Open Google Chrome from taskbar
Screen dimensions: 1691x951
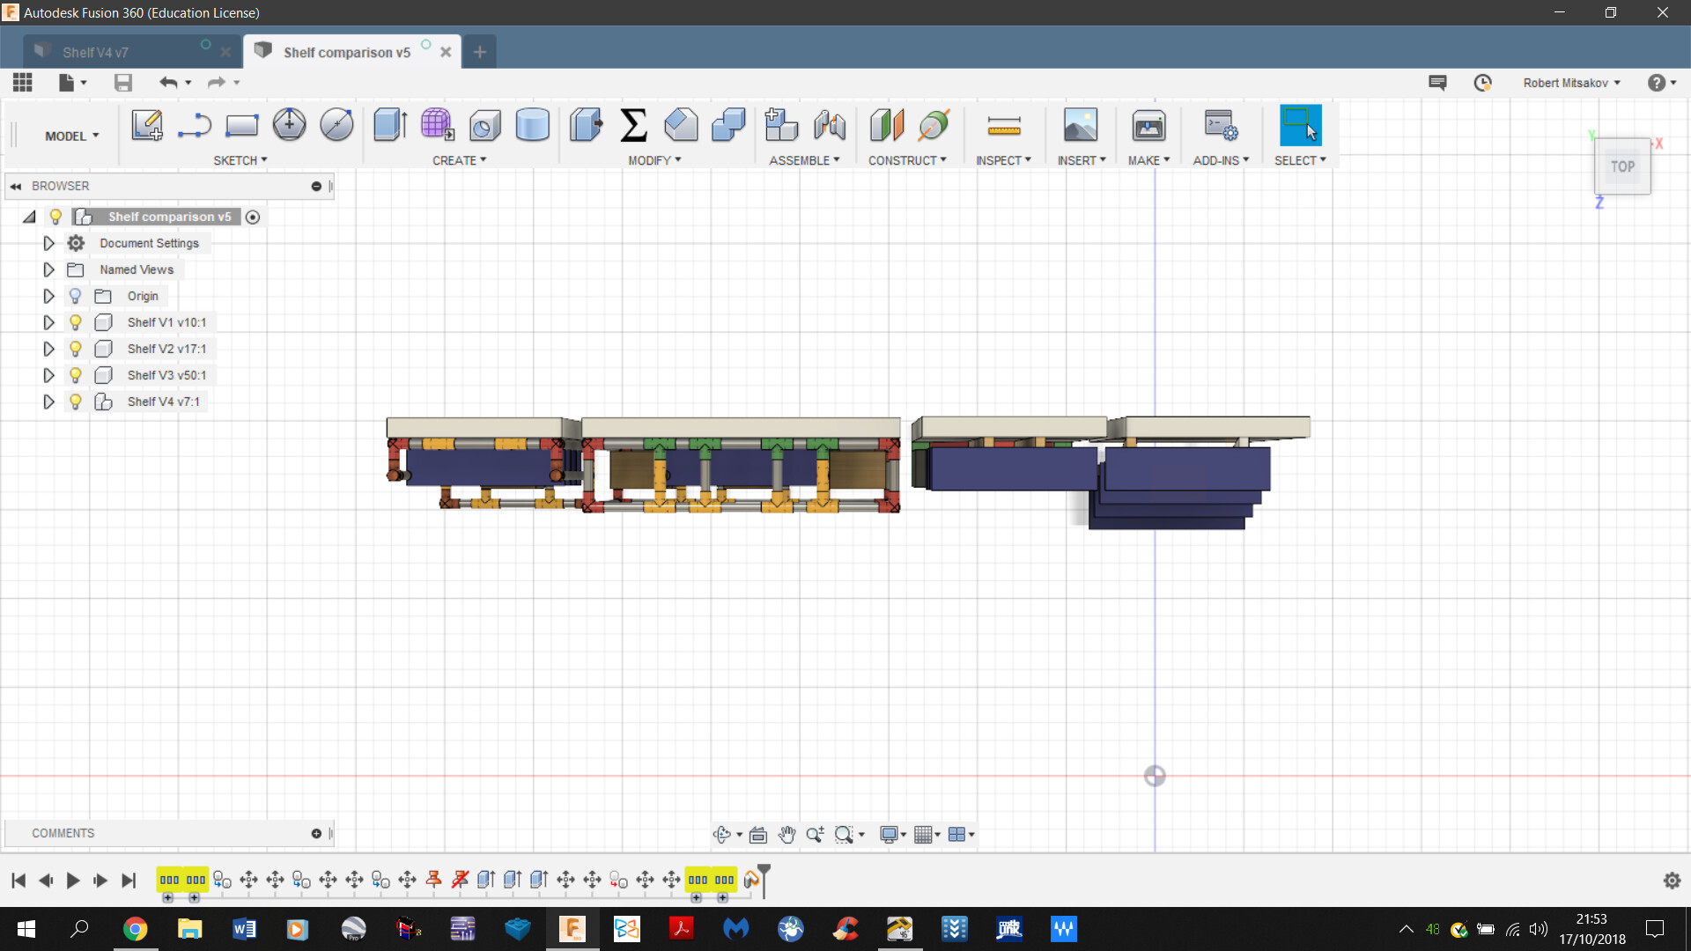135,929
